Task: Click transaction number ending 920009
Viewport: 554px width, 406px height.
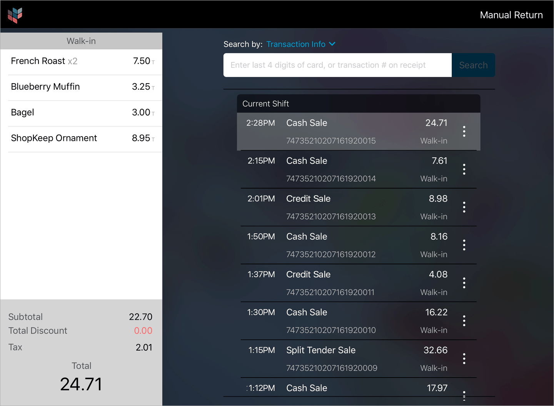Action: click(332, 368)
